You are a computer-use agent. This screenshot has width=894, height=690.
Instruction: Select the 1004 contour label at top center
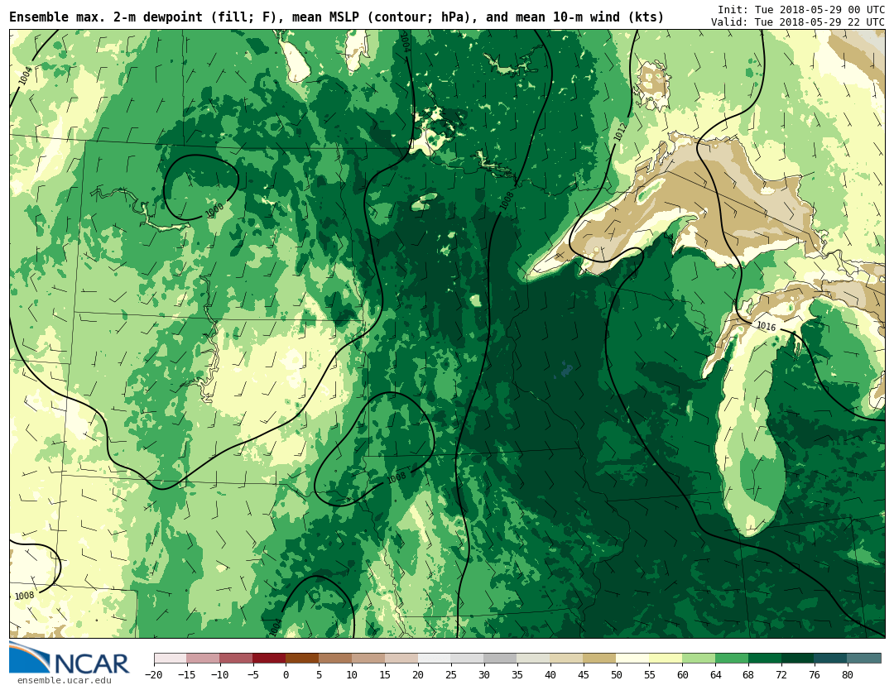click(405, 41)
